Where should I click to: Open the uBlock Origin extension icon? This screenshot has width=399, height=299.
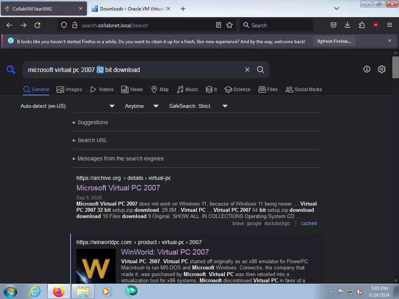click(x=376, y=25)
